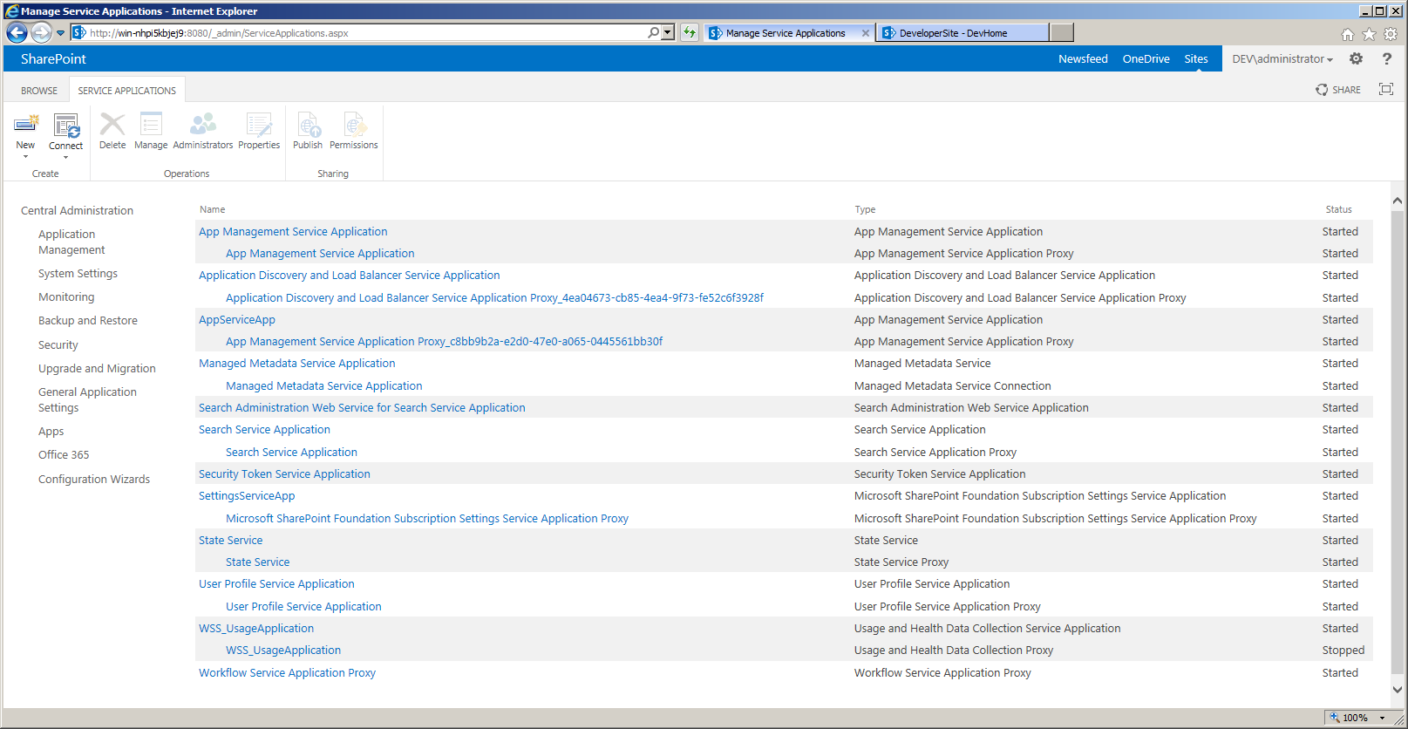Click the New service application icon

pyautogui.click(x=26, y=125)
